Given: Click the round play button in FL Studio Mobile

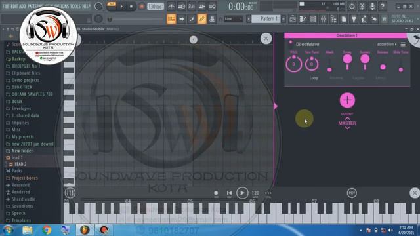Looking at the screenshot, I should click(242, 193).
